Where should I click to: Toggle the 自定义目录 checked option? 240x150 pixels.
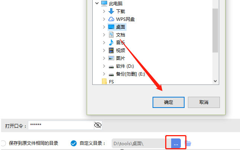(74, 143)
